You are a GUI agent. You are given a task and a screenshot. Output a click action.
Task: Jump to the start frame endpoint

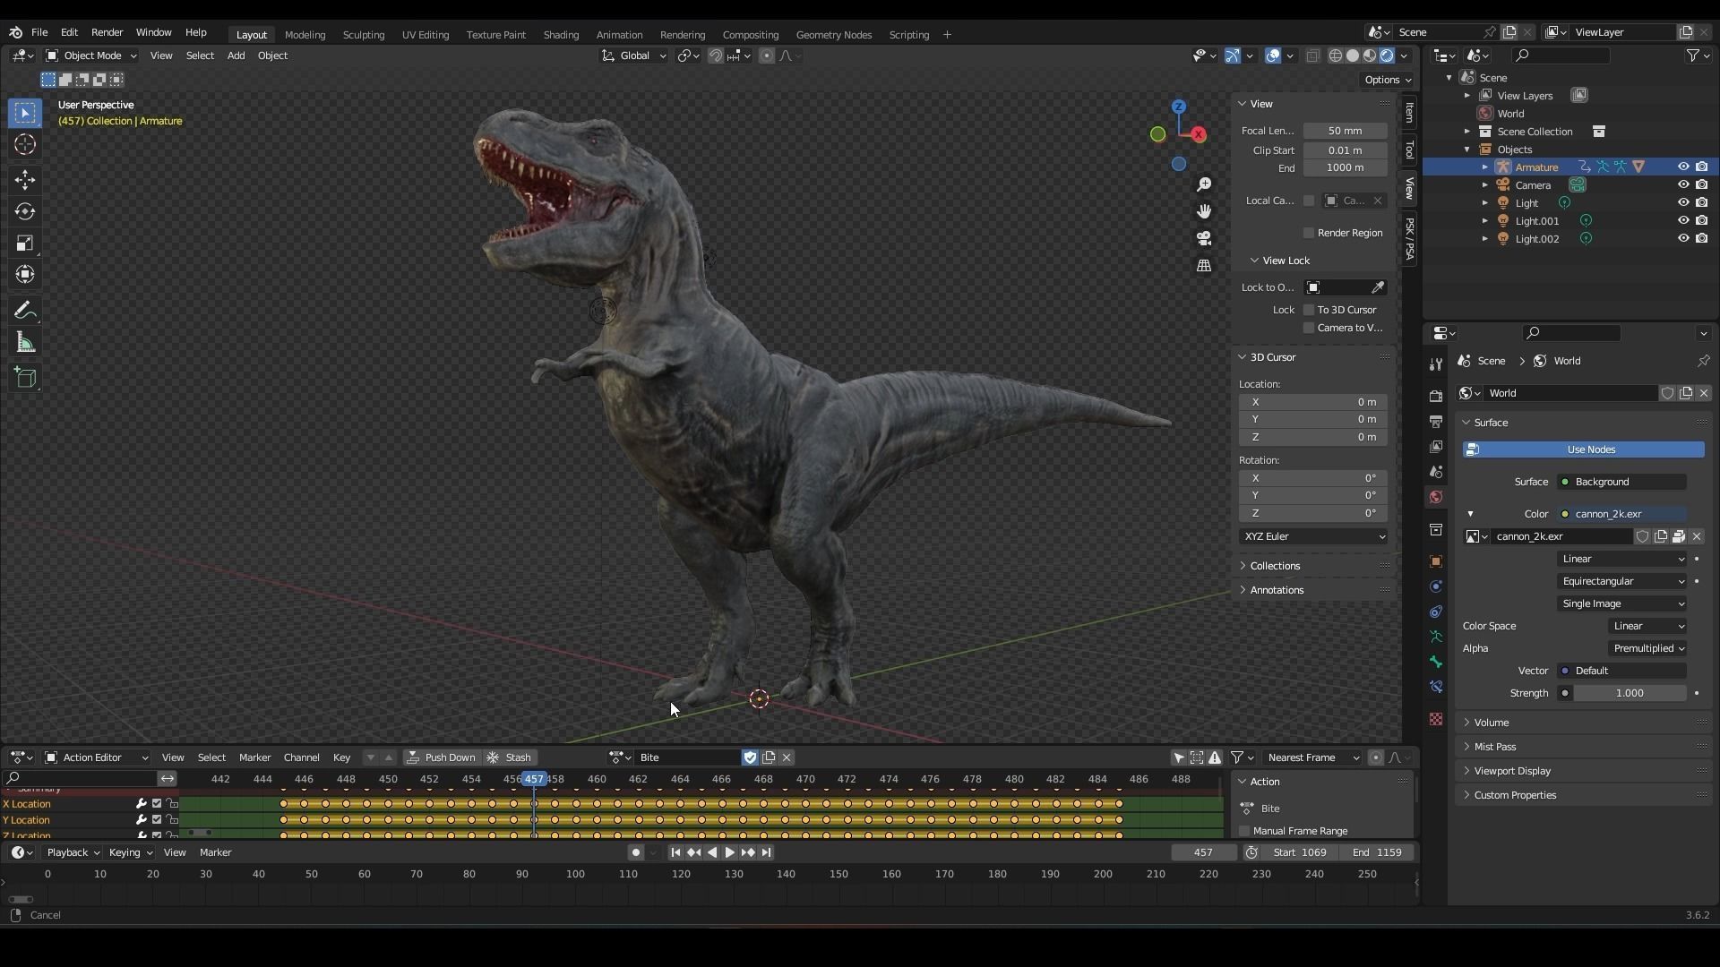(x=675, y=852)
